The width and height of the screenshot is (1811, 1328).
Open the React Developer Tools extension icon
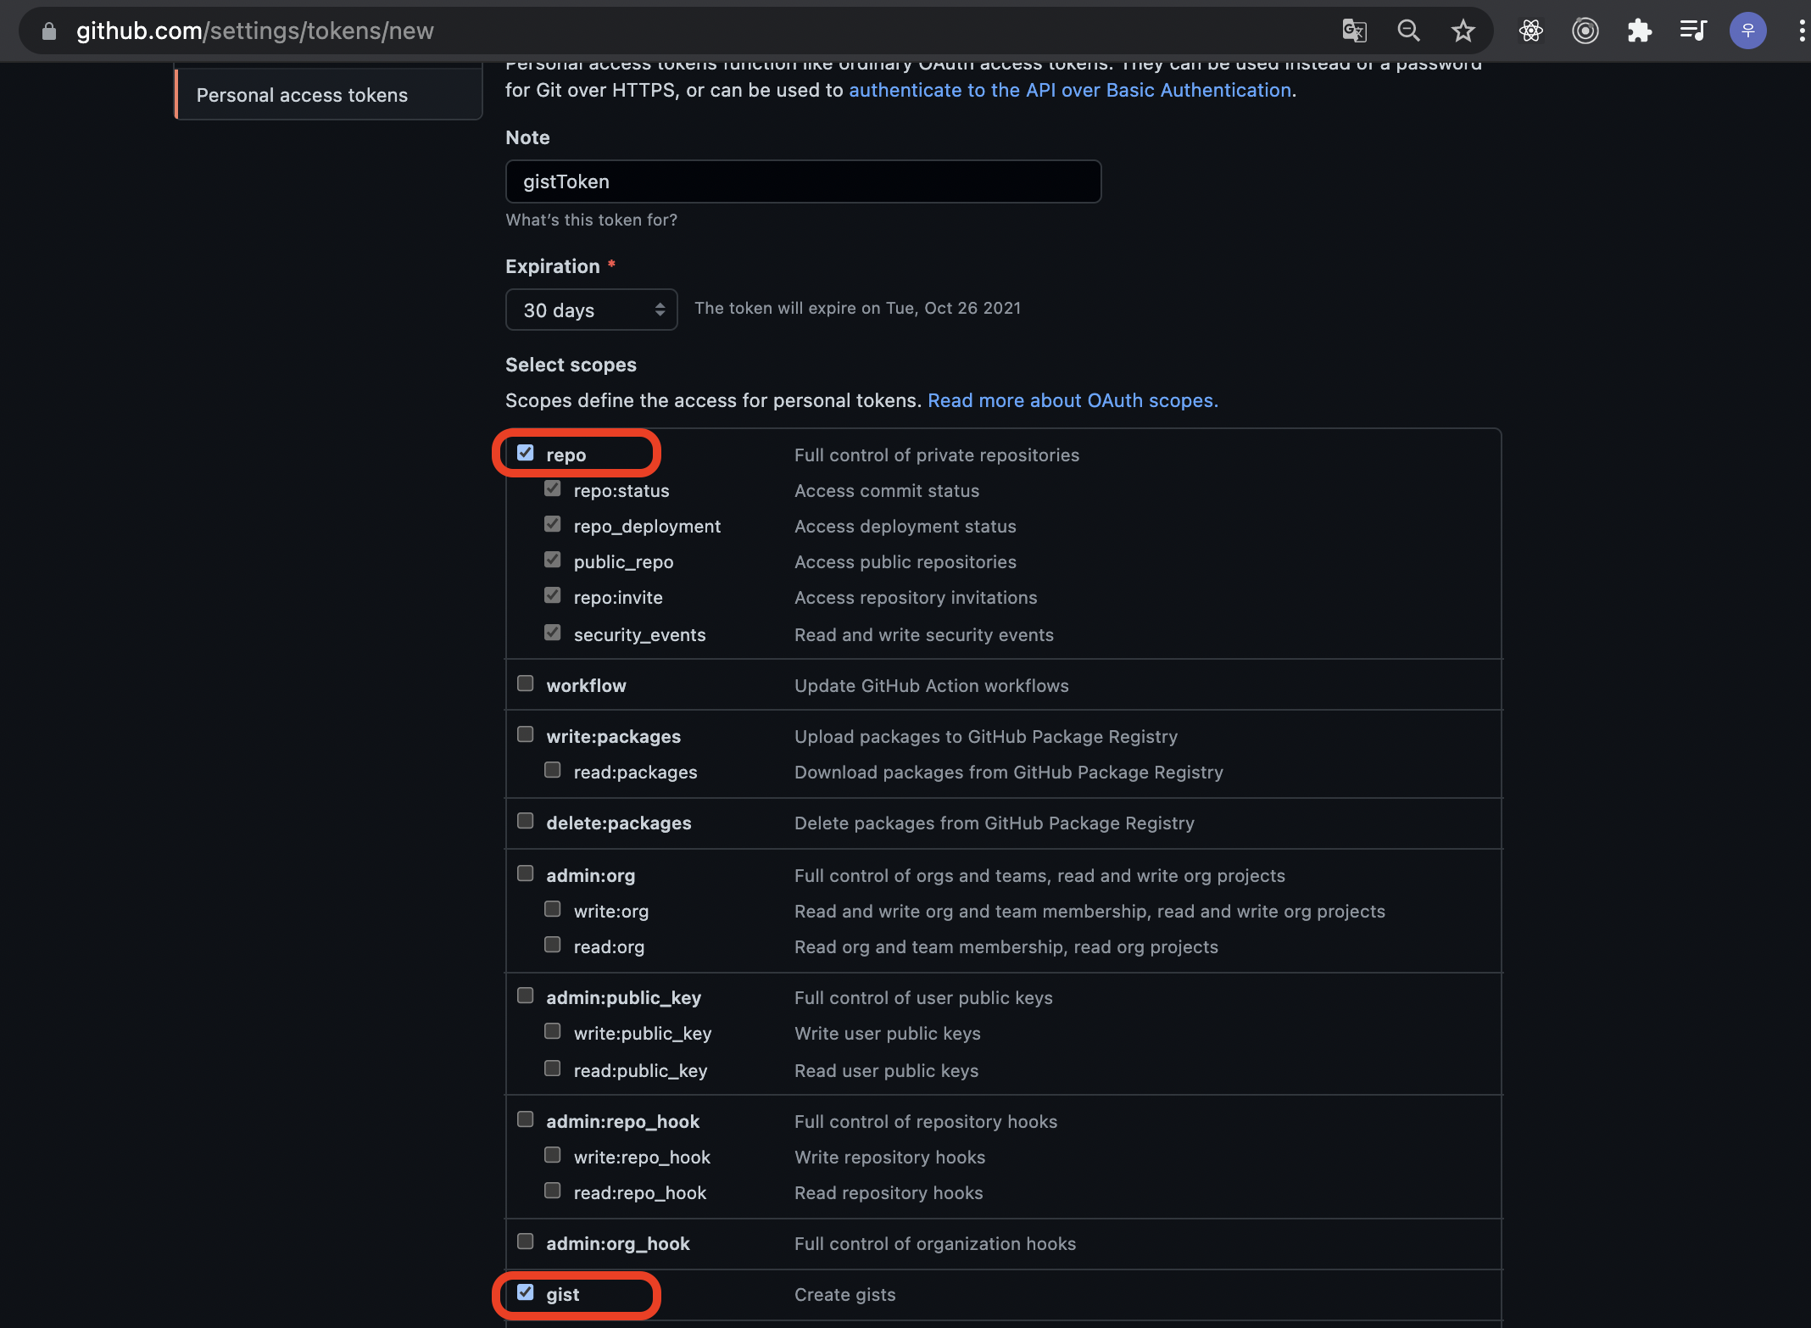tap(1530, 31)
